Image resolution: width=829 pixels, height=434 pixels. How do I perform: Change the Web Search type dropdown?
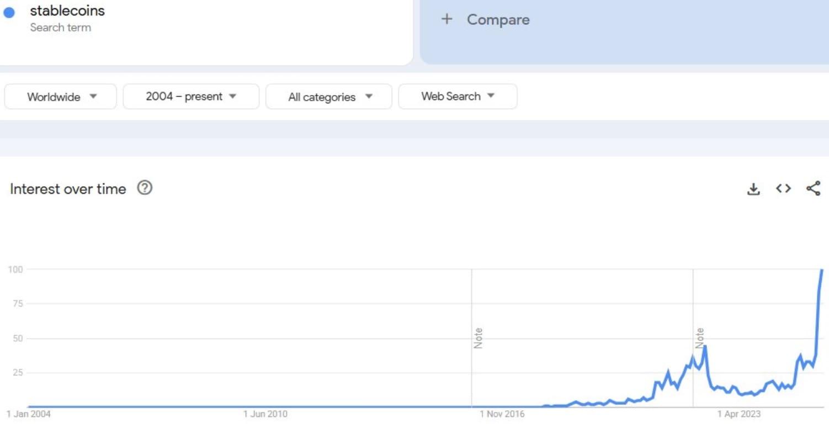[x=458, y=97]
